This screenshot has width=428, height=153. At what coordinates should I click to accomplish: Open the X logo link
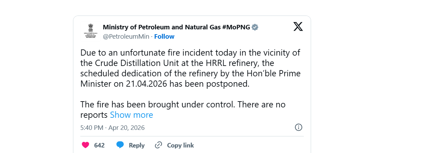click(x=298, y=27)
